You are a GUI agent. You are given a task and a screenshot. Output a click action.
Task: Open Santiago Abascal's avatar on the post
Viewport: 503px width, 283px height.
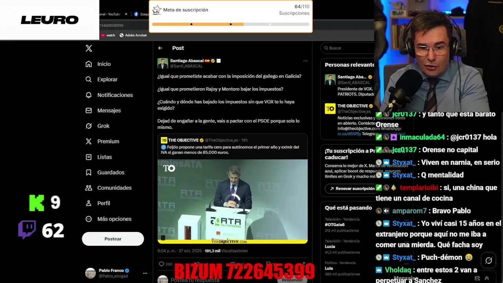(x=163, y=63)
